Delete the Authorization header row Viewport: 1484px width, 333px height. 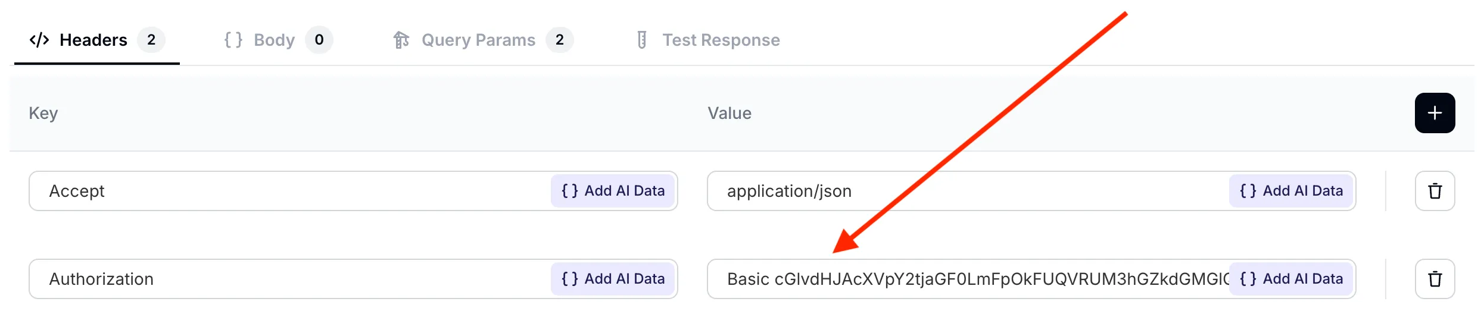1434,279
